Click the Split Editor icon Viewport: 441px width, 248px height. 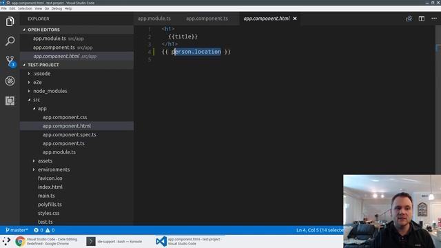421,19
